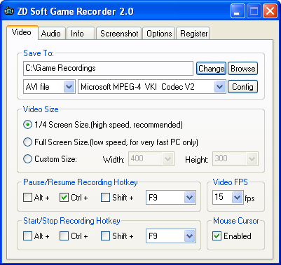Disable the Mouse Cursor Enabled checkbox
Viewport: 281px width, 265px height.
[217, 236]
